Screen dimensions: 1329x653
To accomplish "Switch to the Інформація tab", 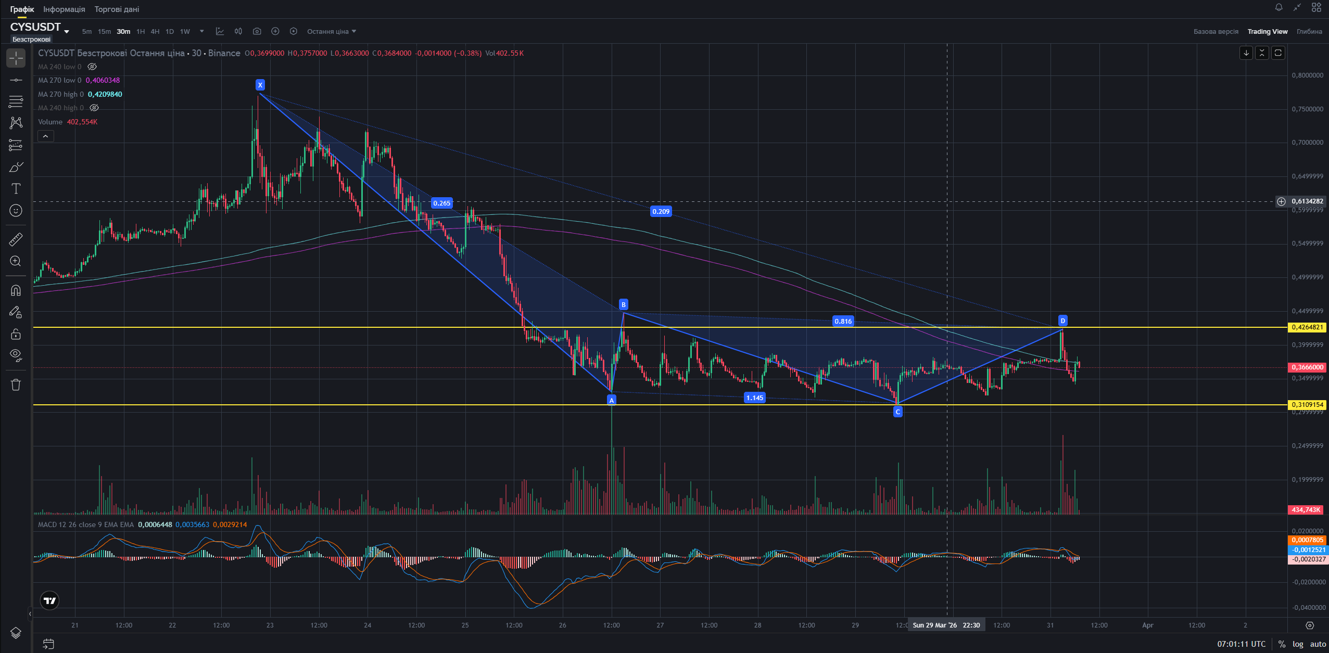I will coord(64,9).
